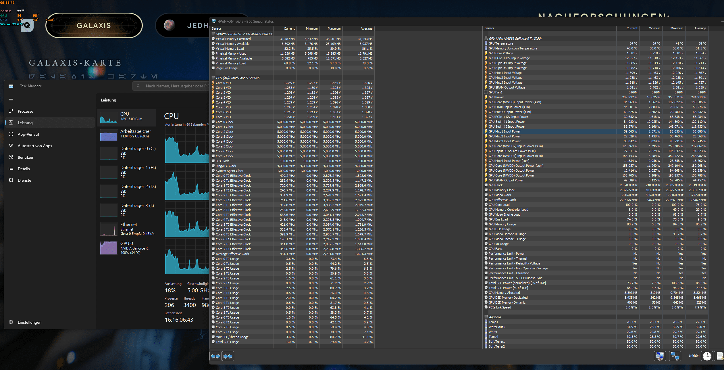The width and height of the screenshot is (724, 370).
Task: Click clock icon beside Bus Clock row
Action: 213,161
